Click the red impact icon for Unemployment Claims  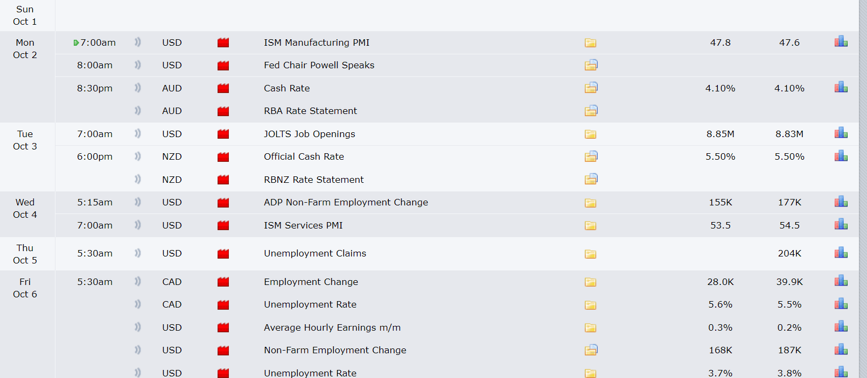(223, 253)
